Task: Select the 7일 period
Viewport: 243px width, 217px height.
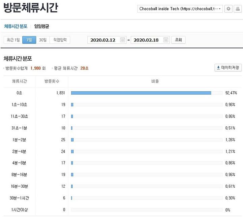Action: point(29,40)
